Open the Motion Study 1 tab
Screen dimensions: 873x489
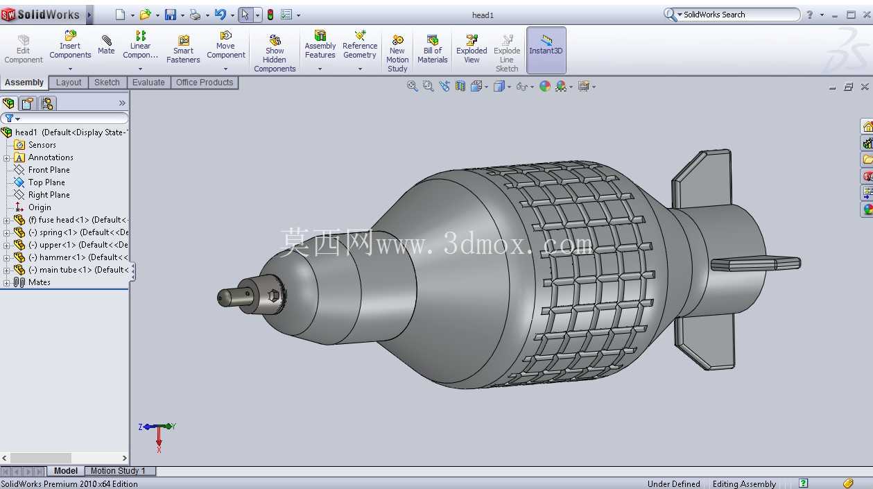[118, 471]
